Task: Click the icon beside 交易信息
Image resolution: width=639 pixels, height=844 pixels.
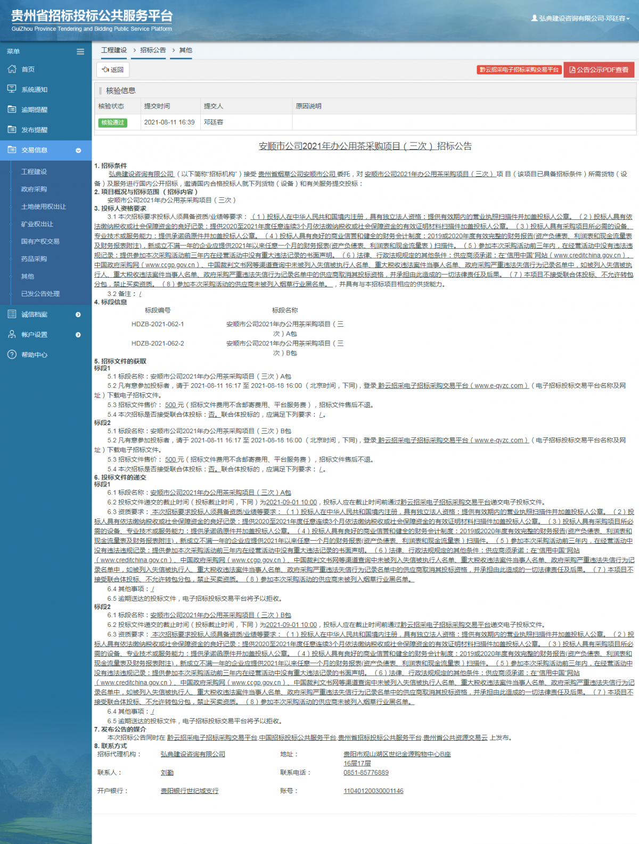Action: [x=12, y=150]
